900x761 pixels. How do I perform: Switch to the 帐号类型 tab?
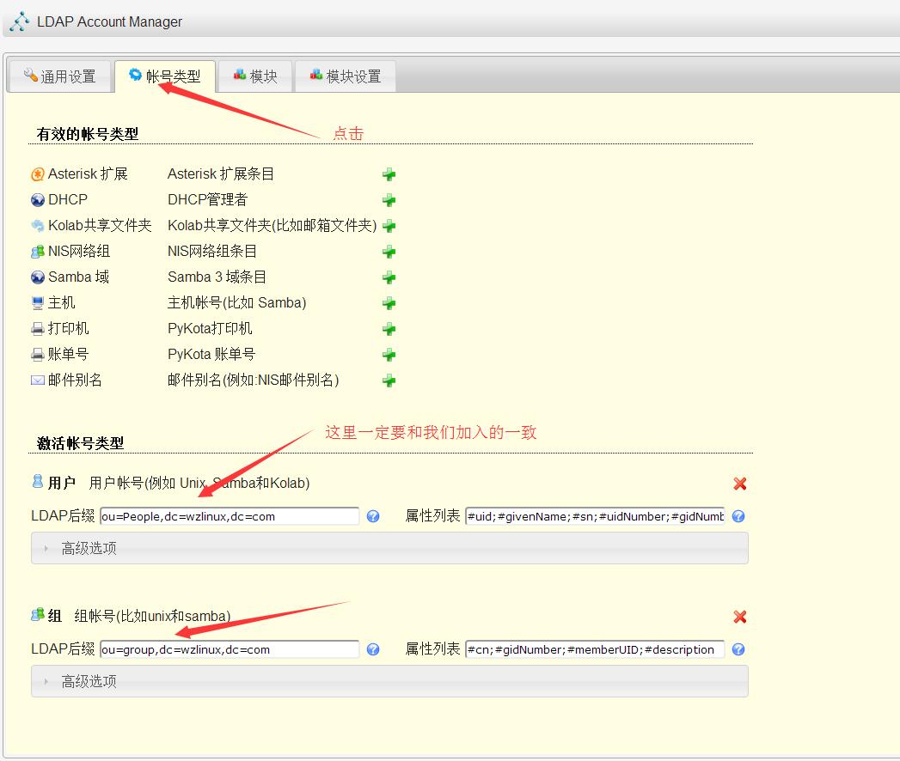click(165, 76)
